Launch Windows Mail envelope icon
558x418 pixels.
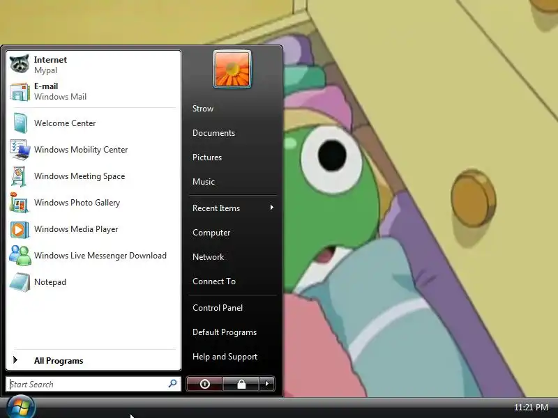(20, 92)
